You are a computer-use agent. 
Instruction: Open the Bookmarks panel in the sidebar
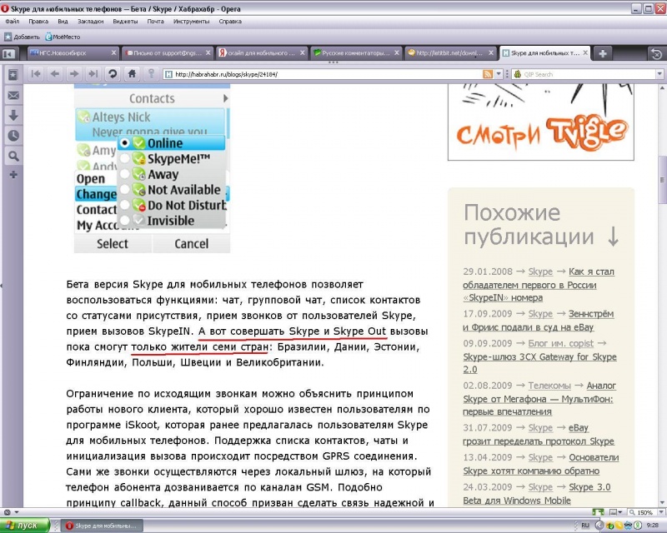13,75
